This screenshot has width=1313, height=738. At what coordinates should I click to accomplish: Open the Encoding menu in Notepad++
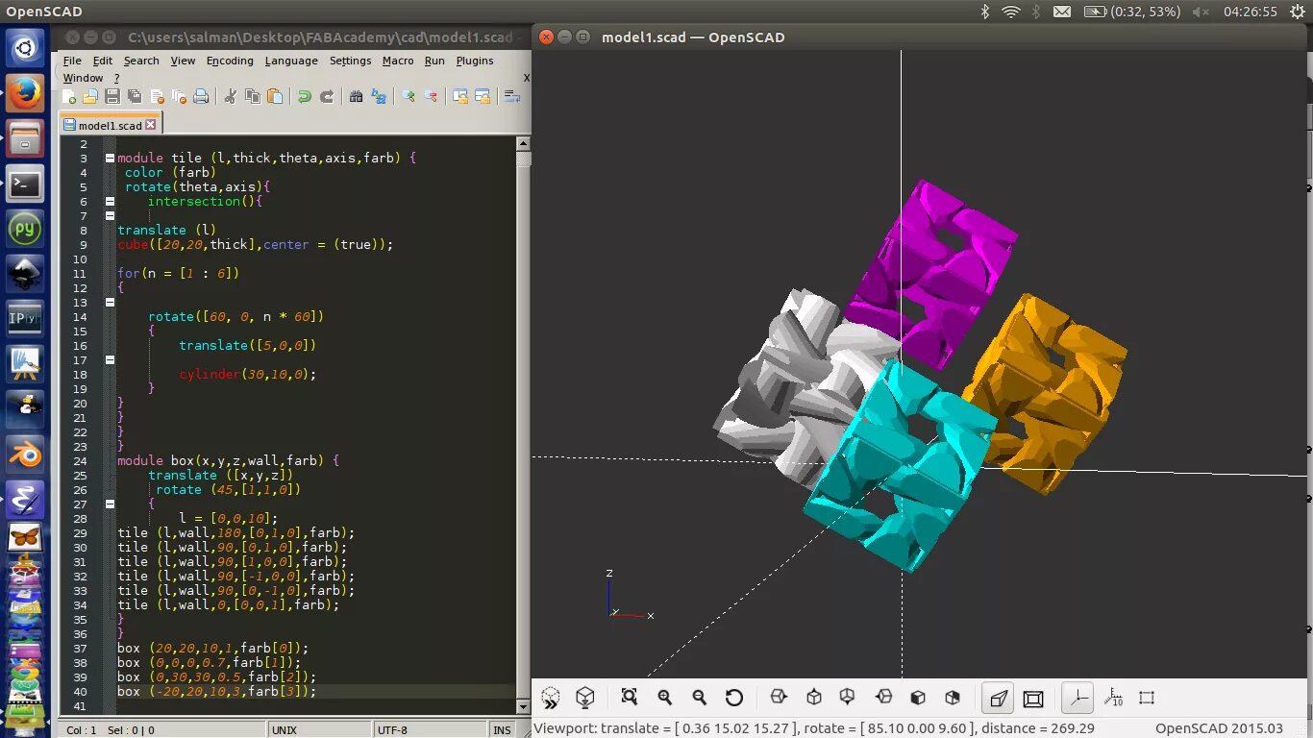(230, 60)
